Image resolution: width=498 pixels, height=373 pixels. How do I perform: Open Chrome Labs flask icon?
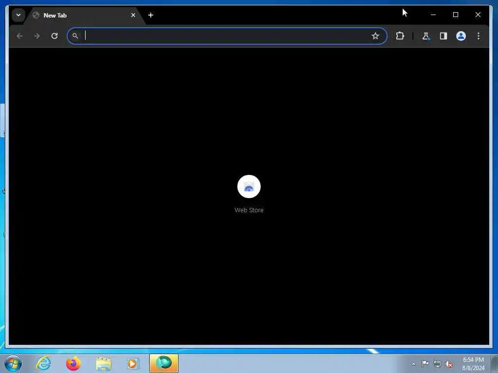coord(426,36)
